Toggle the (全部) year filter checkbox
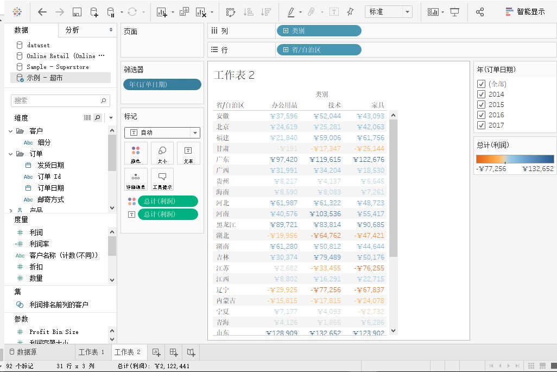This screenshot has width=557, height=372. [482, 84]
